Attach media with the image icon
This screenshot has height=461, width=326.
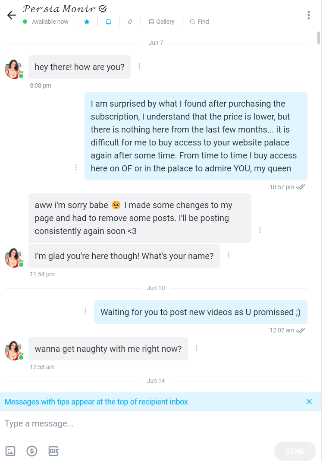pyautogui.click(x=10, y=451)
